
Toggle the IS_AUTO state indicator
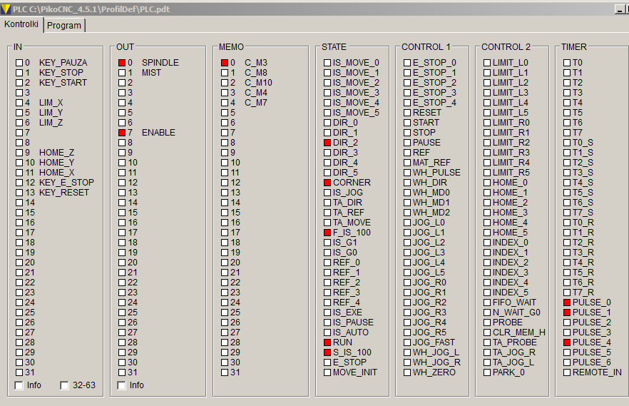pyautogui.click(x=327, y=333)
